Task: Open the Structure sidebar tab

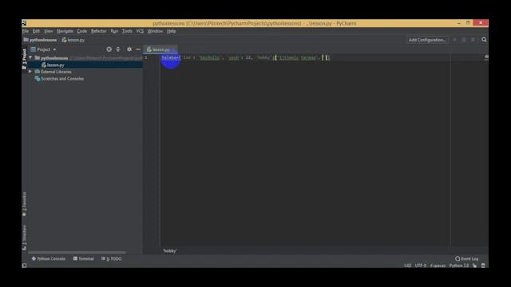Action: click(x=25, y=238)
